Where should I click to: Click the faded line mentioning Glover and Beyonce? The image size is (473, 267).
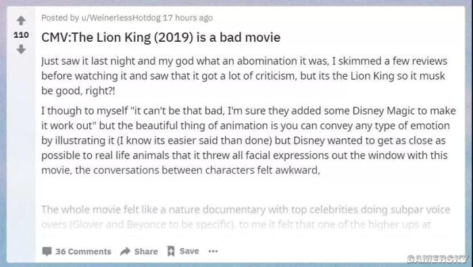point(236,225)
